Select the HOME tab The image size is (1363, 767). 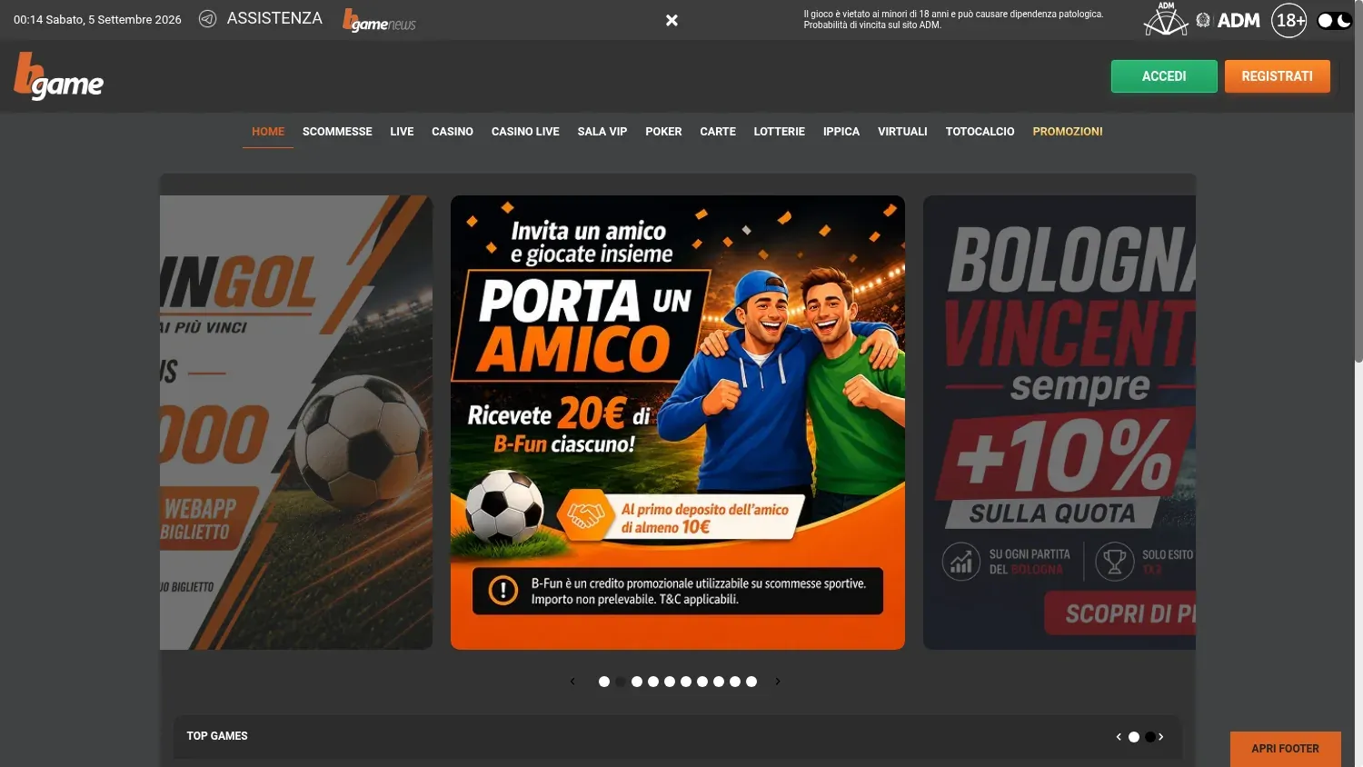click(268, 132)
